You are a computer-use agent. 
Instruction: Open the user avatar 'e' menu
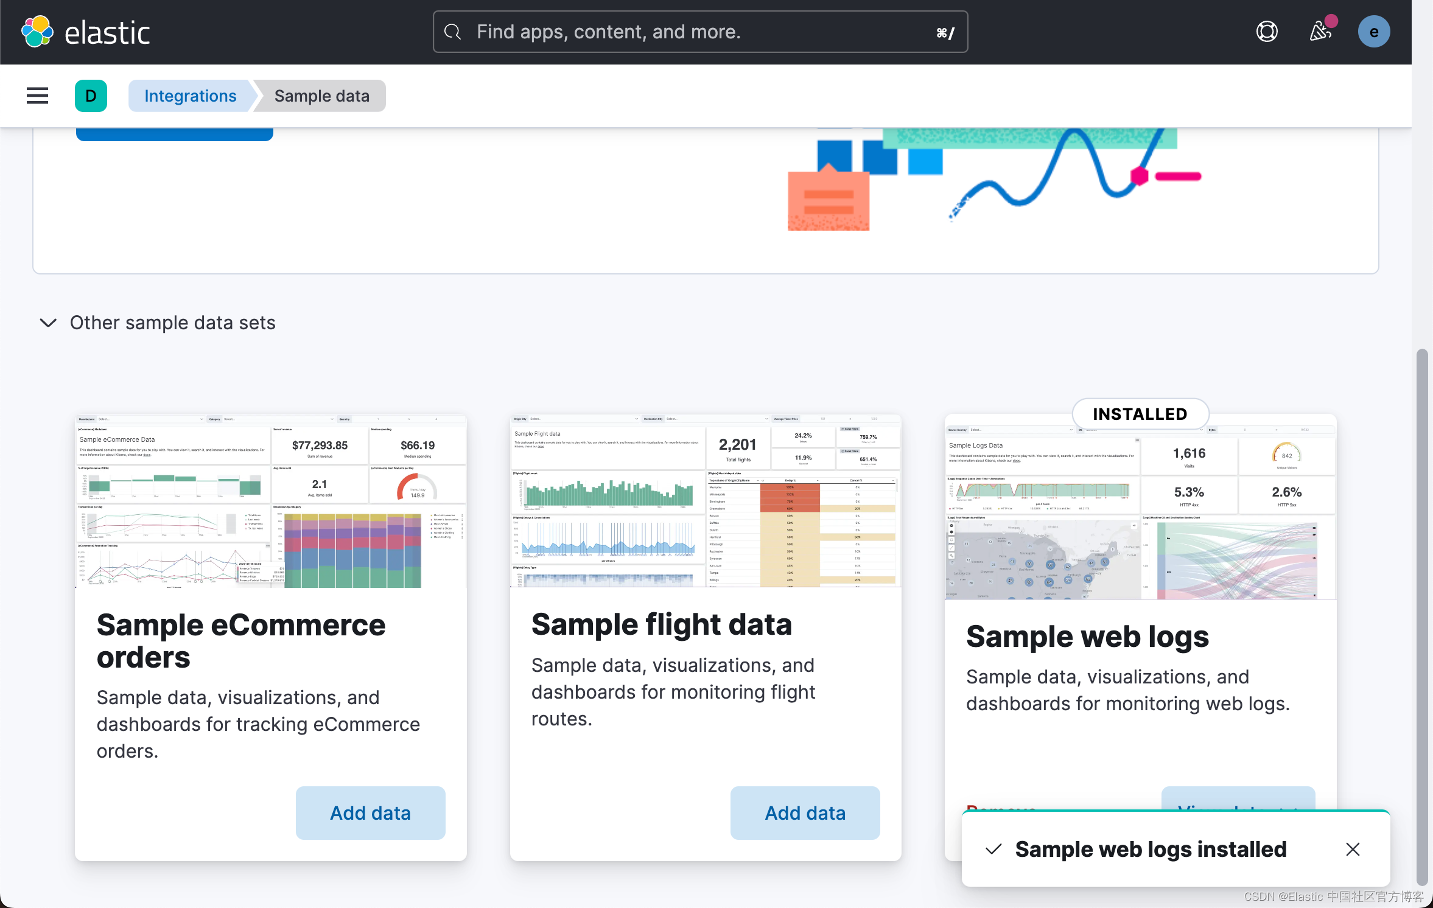tap(1374, 32)
